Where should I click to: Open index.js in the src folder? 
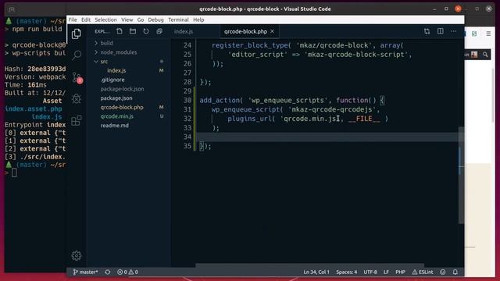[116, 71]
